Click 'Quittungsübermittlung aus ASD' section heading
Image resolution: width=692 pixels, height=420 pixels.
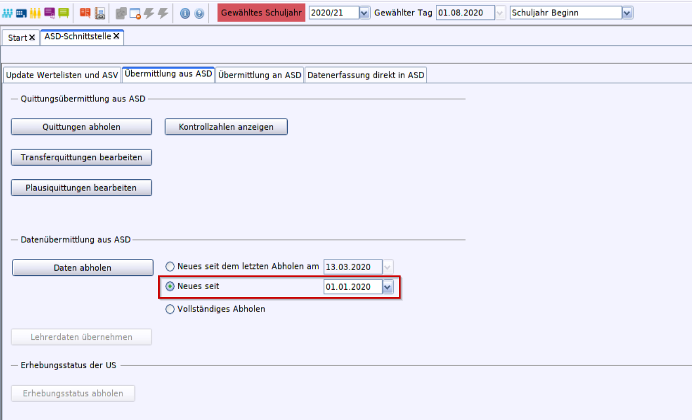[83, 98]
